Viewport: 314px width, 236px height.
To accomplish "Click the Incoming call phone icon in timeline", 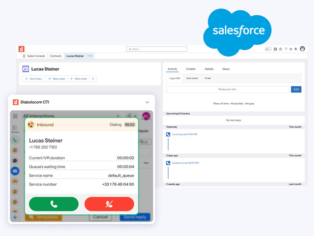I will coord(168,134).
